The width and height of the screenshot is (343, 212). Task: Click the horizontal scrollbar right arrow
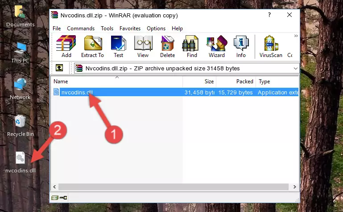coord(295,187)
